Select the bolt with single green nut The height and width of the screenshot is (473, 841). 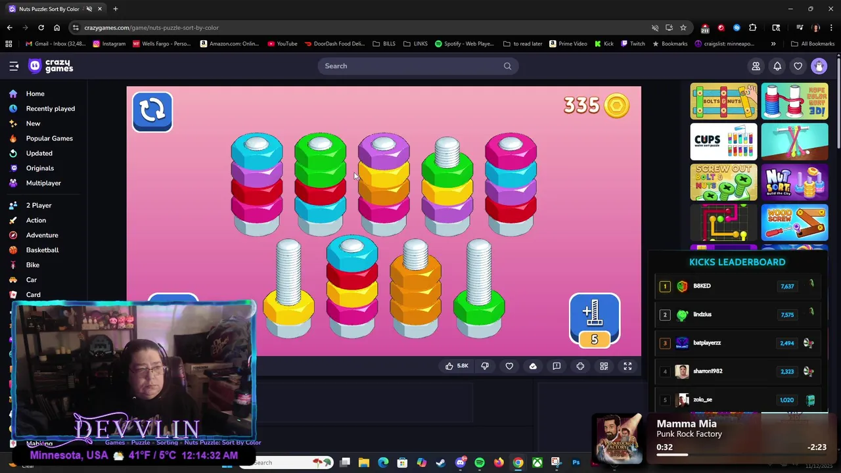(x=479, y=288)
